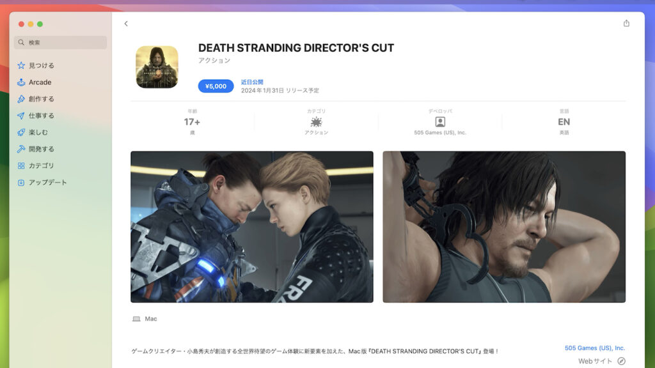The height and width of the screenshot is (368, 655).
Task: Click the developer person badge icon
Action: click(440, 122)
